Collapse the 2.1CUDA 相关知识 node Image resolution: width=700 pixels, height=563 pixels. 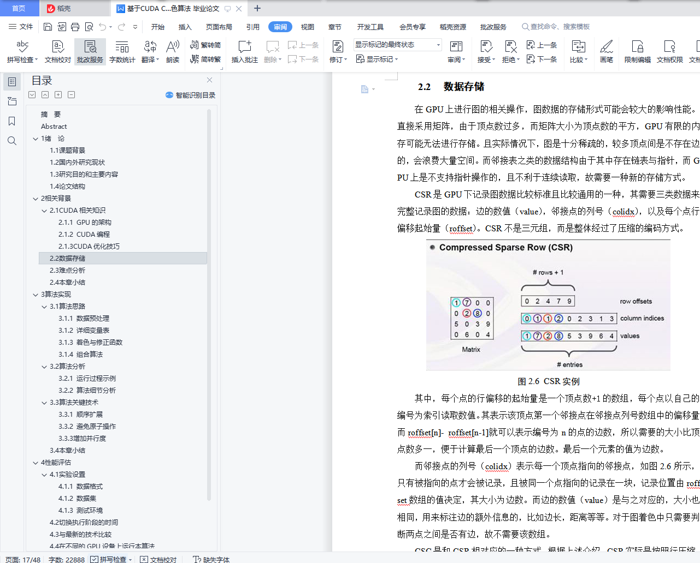tap(44, 211)
